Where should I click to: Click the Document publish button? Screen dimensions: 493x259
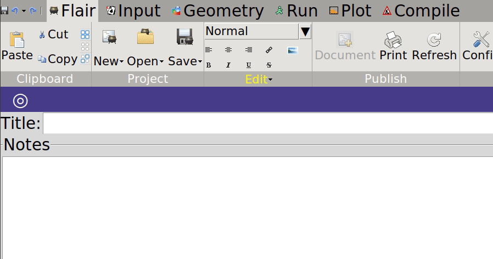tap(345, 46)
